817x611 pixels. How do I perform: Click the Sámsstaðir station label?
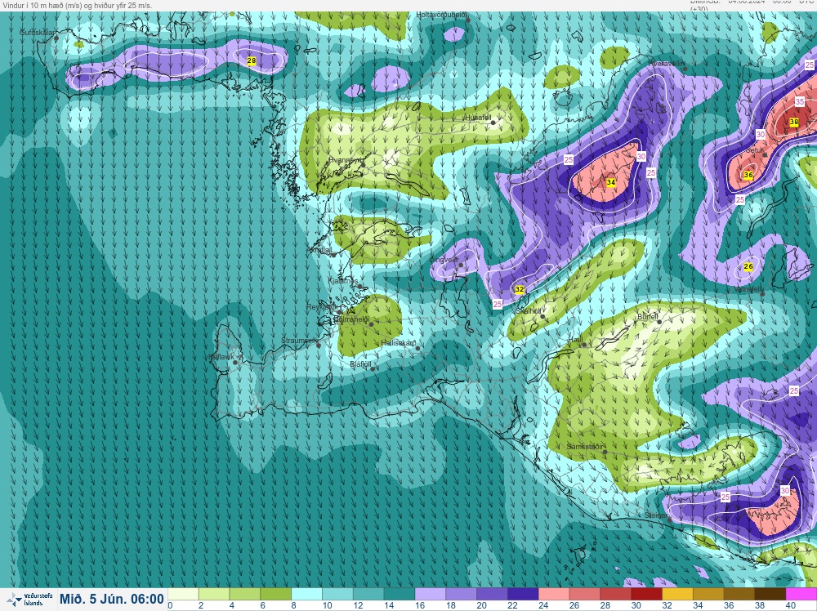(585, 446)
